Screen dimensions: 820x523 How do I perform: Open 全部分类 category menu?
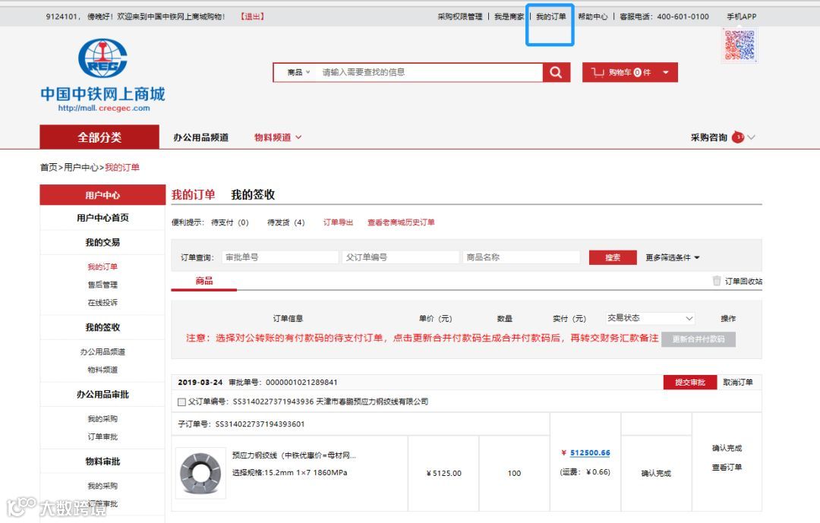(99, 137)
